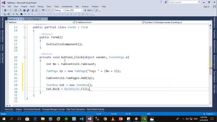Open the Package Manager Console tab
The image size is (217, 122).
coord(54,109)
